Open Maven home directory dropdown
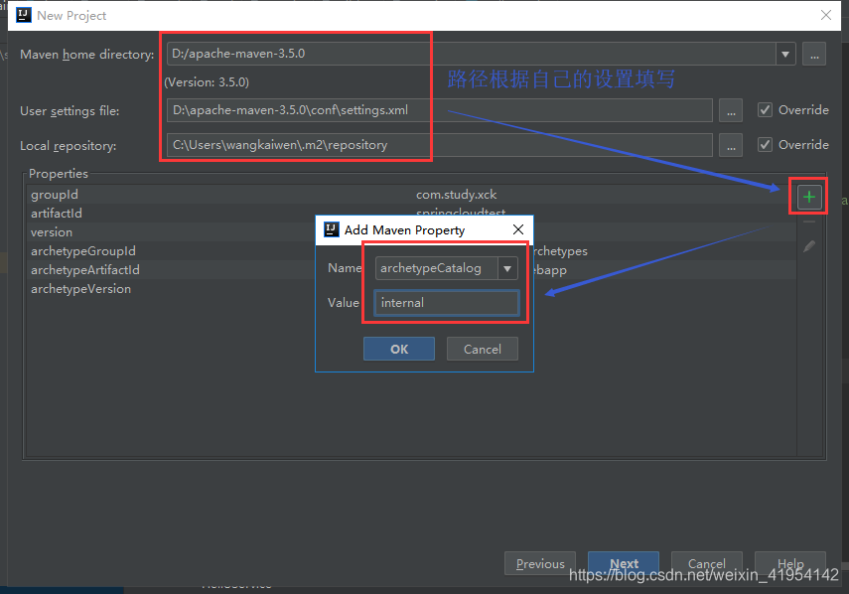 pyautogui.click(x=785, y=55)
